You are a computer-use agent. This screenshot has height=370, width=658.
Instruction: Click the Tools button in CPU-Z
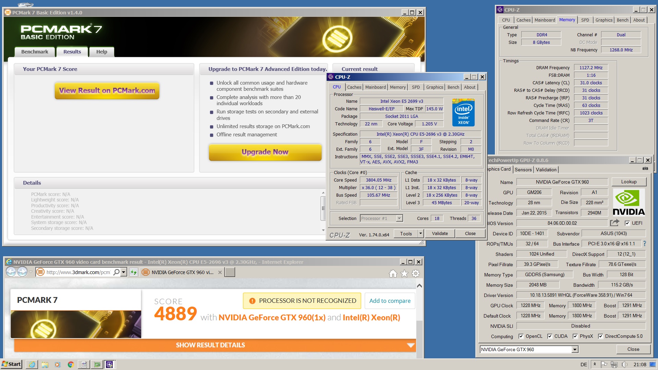point(406,234)
